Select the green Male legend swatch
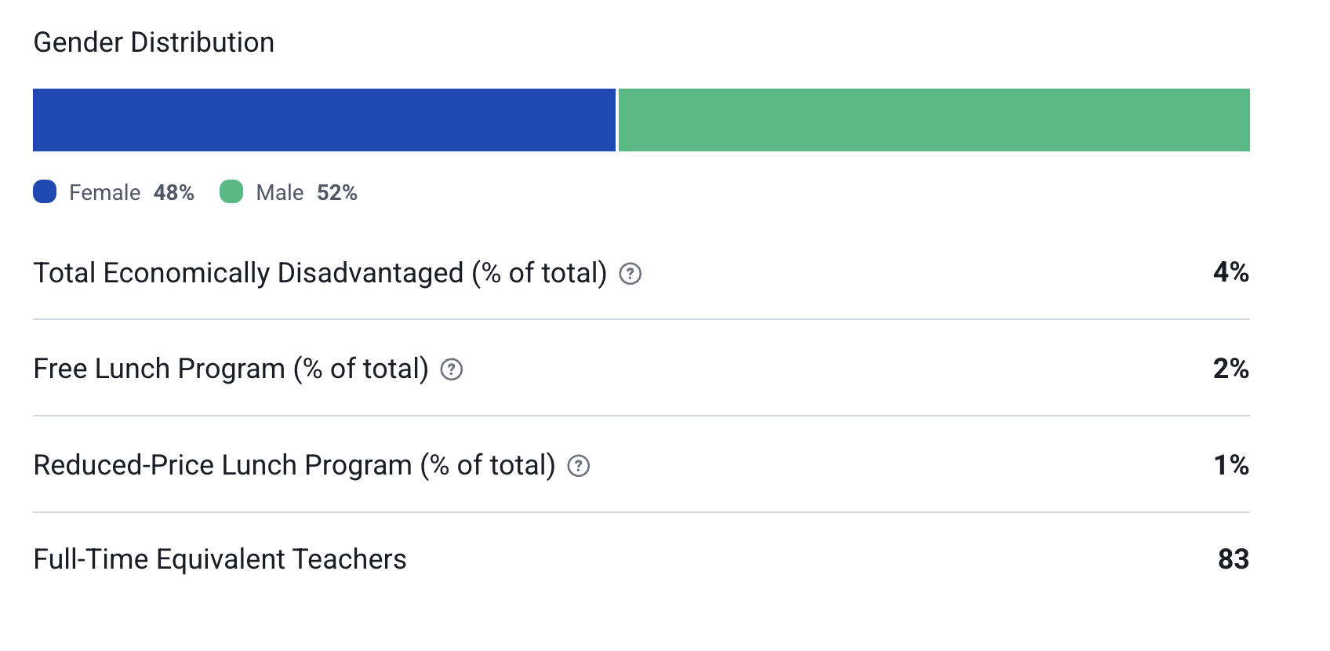Screen dimensions: 1330x651 coord(231,191)
